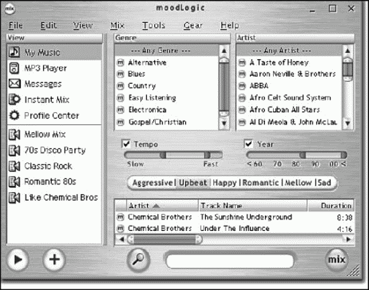This screenshot has width=369, height=290.
Task: Click Genre list scroll down arrow
Action: click(x=224, y=123)
